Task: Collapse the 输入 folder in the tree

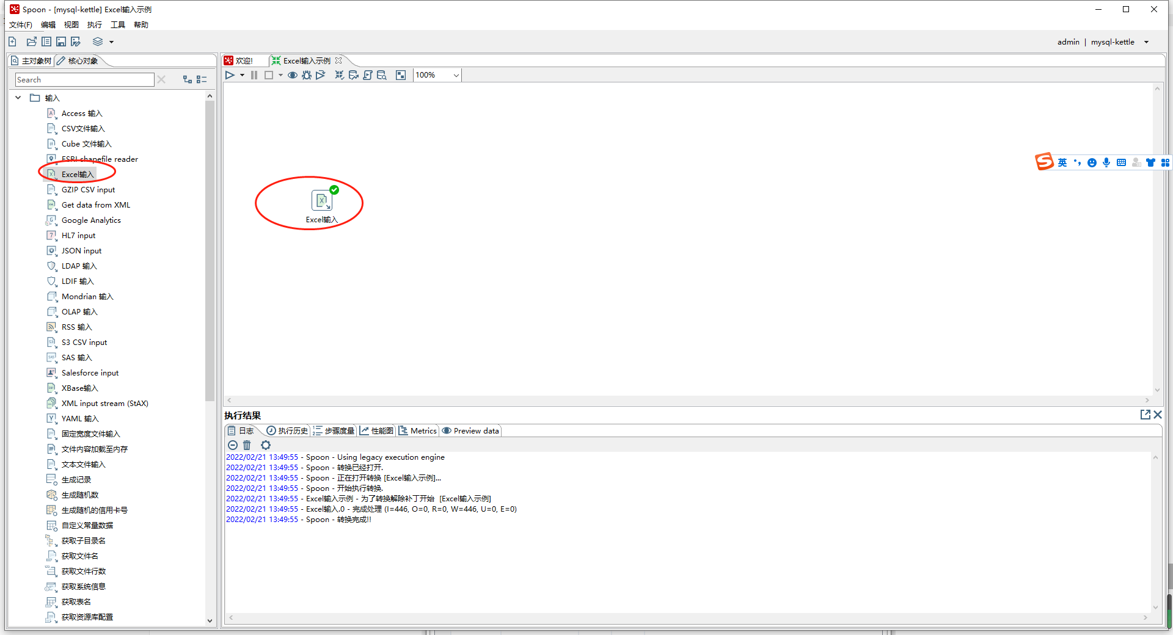Action: [18, 98]
